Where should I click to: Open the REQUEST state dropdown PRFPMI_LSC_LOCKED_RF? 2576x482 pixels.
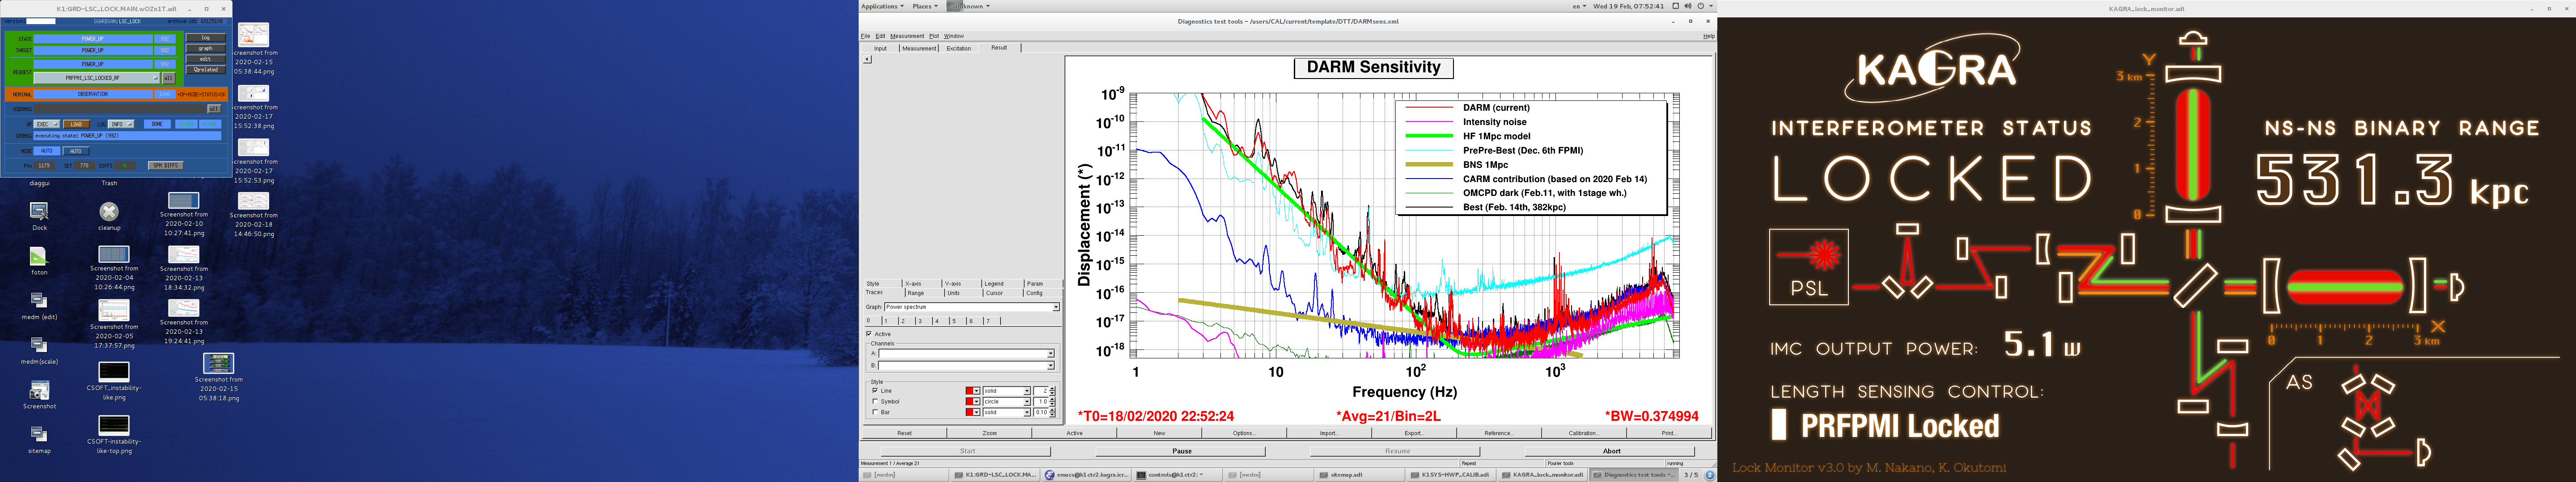point(97,78)
